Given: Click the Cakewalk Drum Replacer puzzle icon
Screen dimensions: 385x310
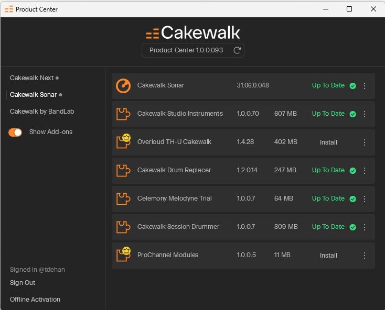Looking at the screenshot, I should click(123, 170).
